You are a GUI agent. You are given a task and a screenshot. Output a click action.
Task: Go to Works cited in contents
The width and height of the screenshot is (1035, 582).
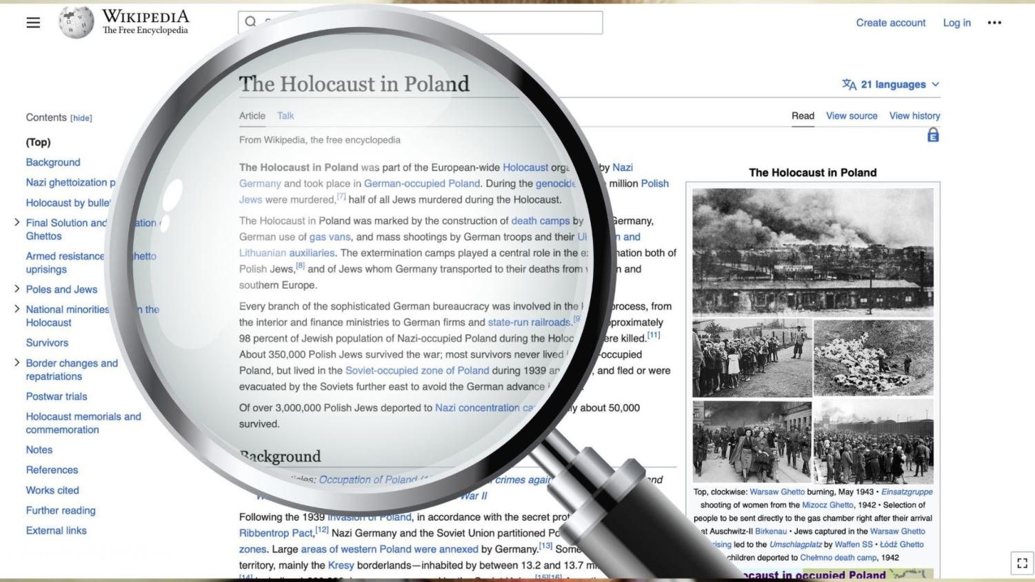pyautogui.click(x=52, y=490)
